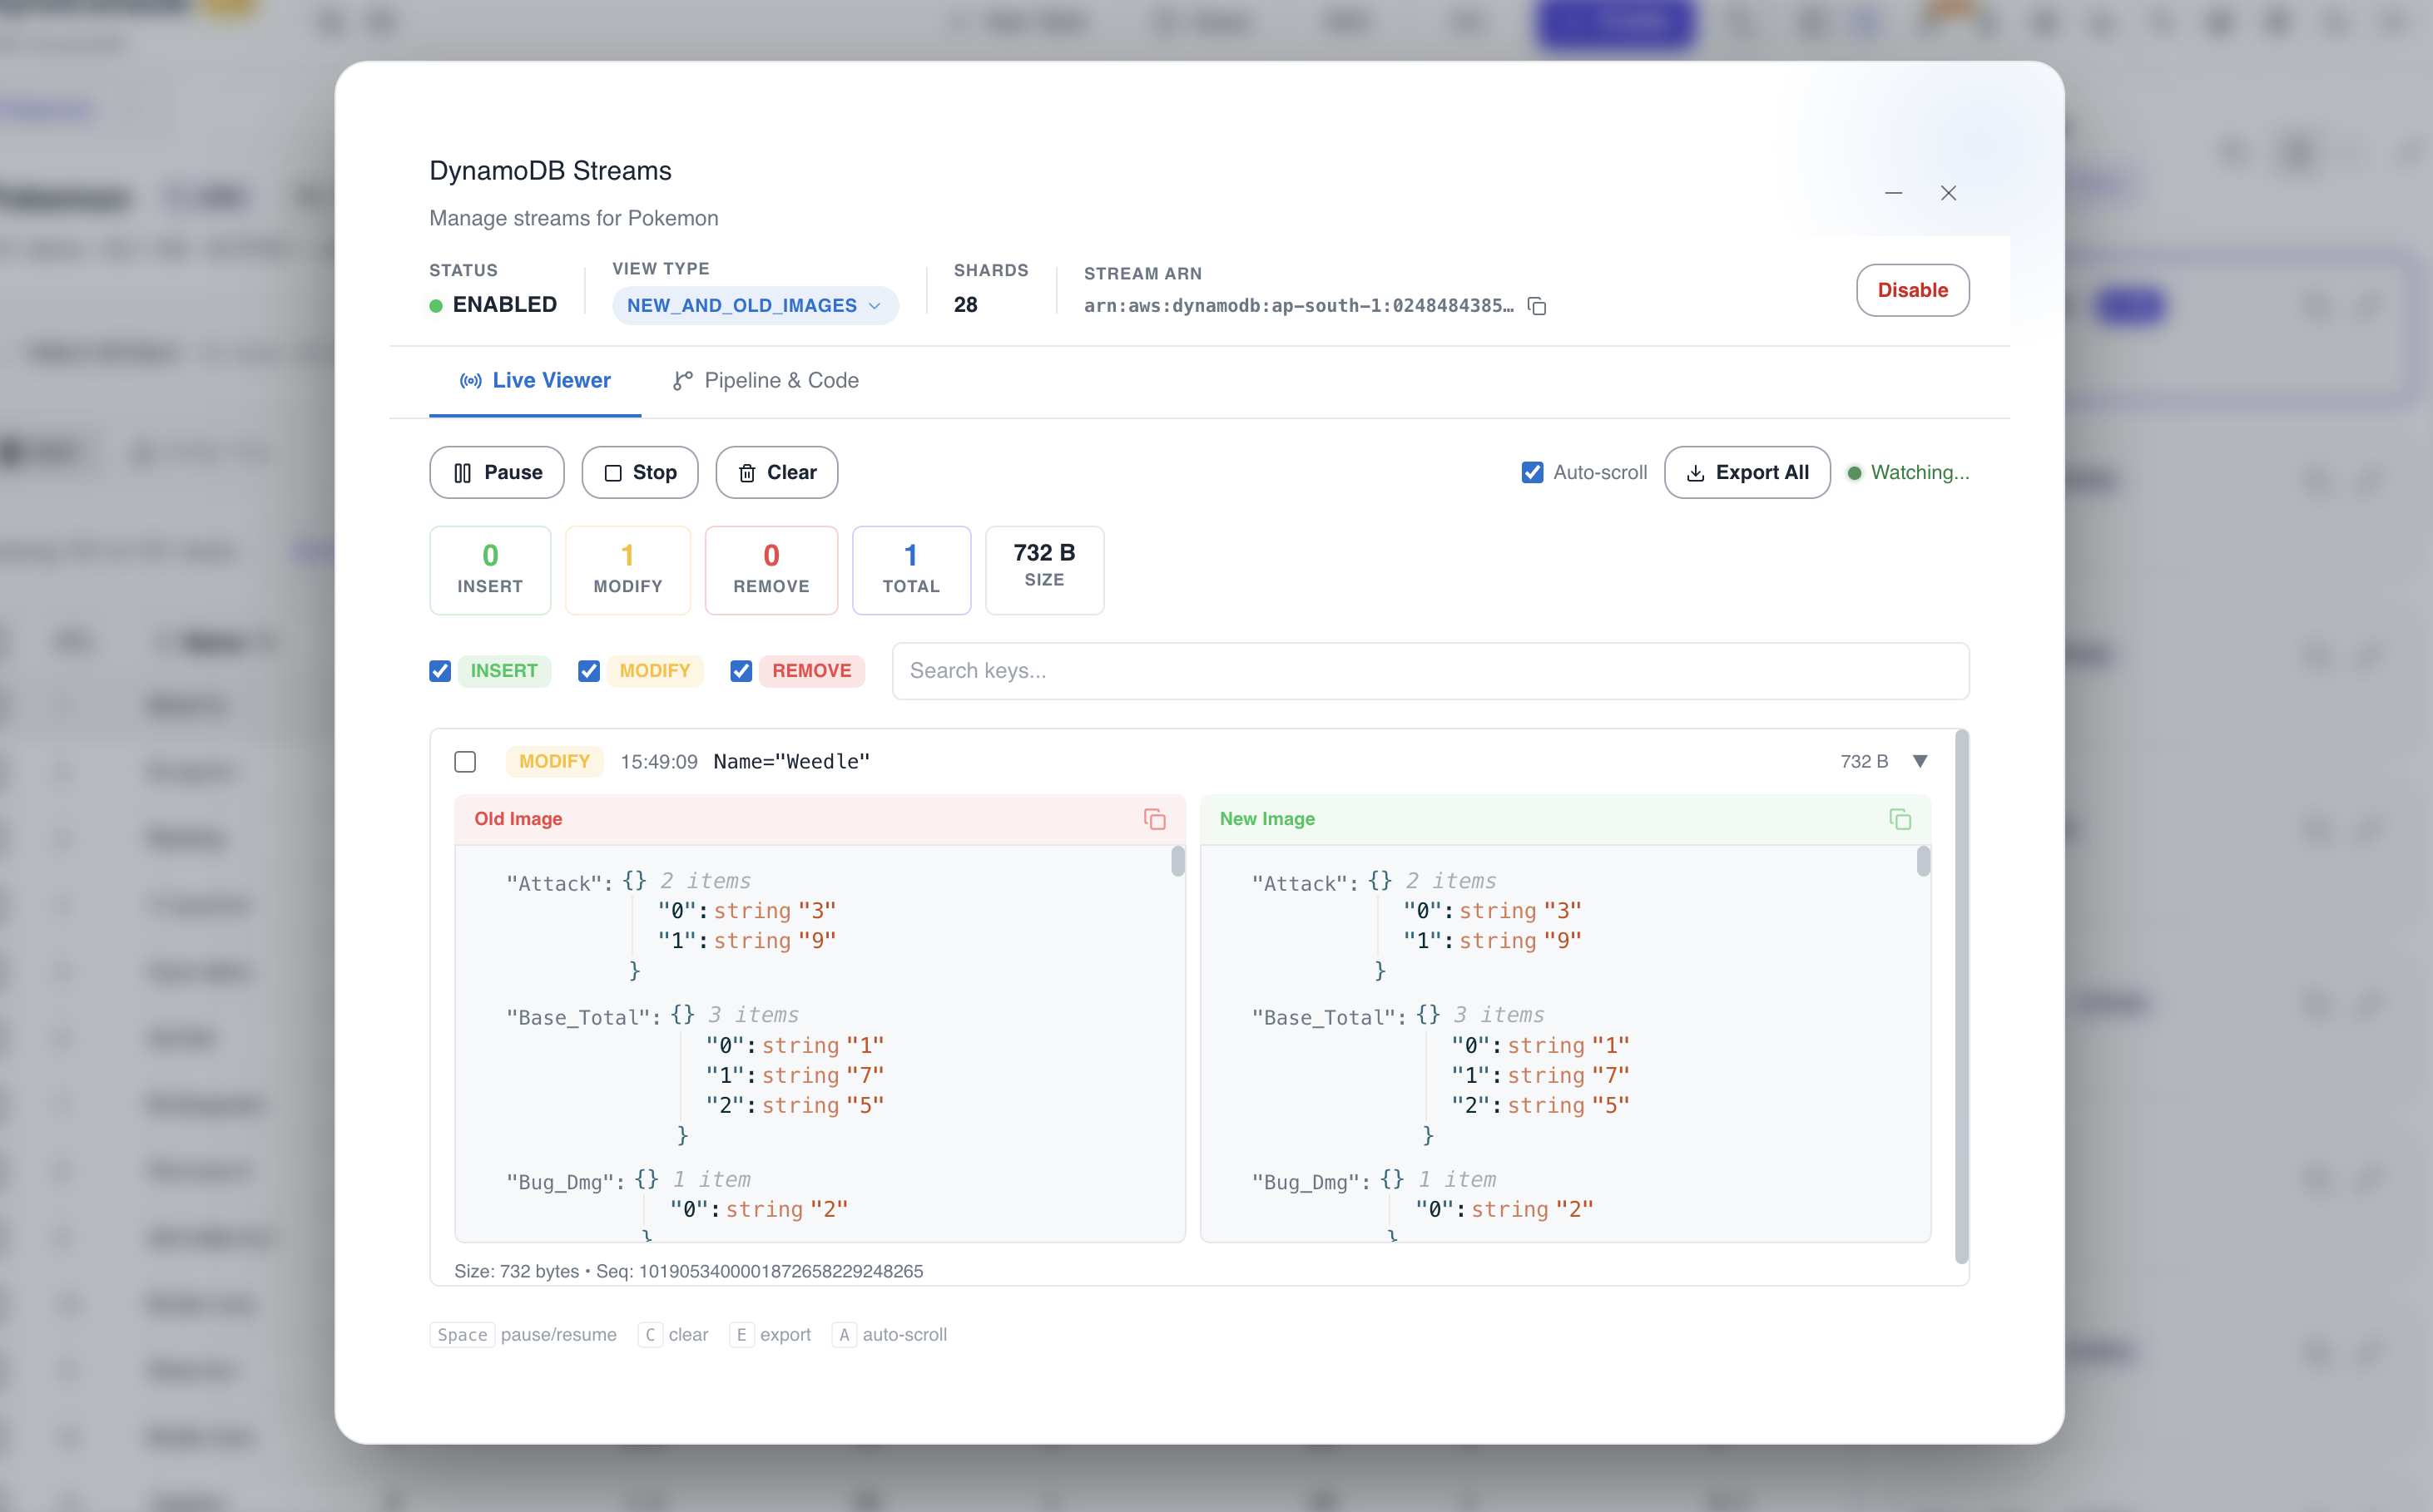Close the DynamoDB Streams dialog
The width and height of the screenshot is (2433, 1512).
(1948, 193)
